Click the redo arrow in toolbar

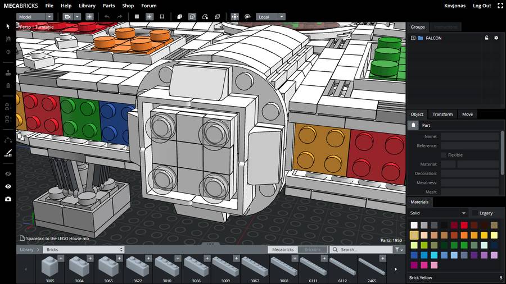coord(120,17)
